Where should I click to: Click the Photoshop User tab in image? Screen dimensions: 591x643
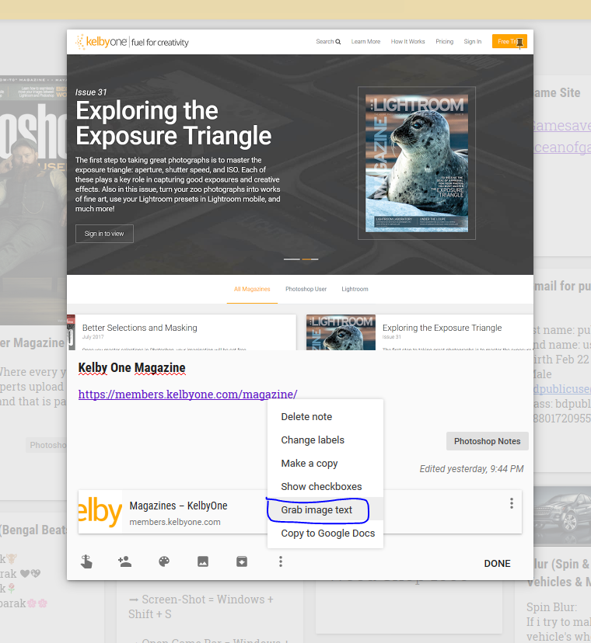pyautogui.click(x=306, y=289)
